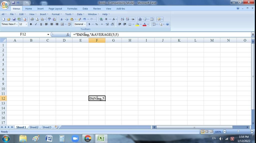256x143 pixels.
Task: Expand the formula bar with the chevron
Action: [253, 34]
